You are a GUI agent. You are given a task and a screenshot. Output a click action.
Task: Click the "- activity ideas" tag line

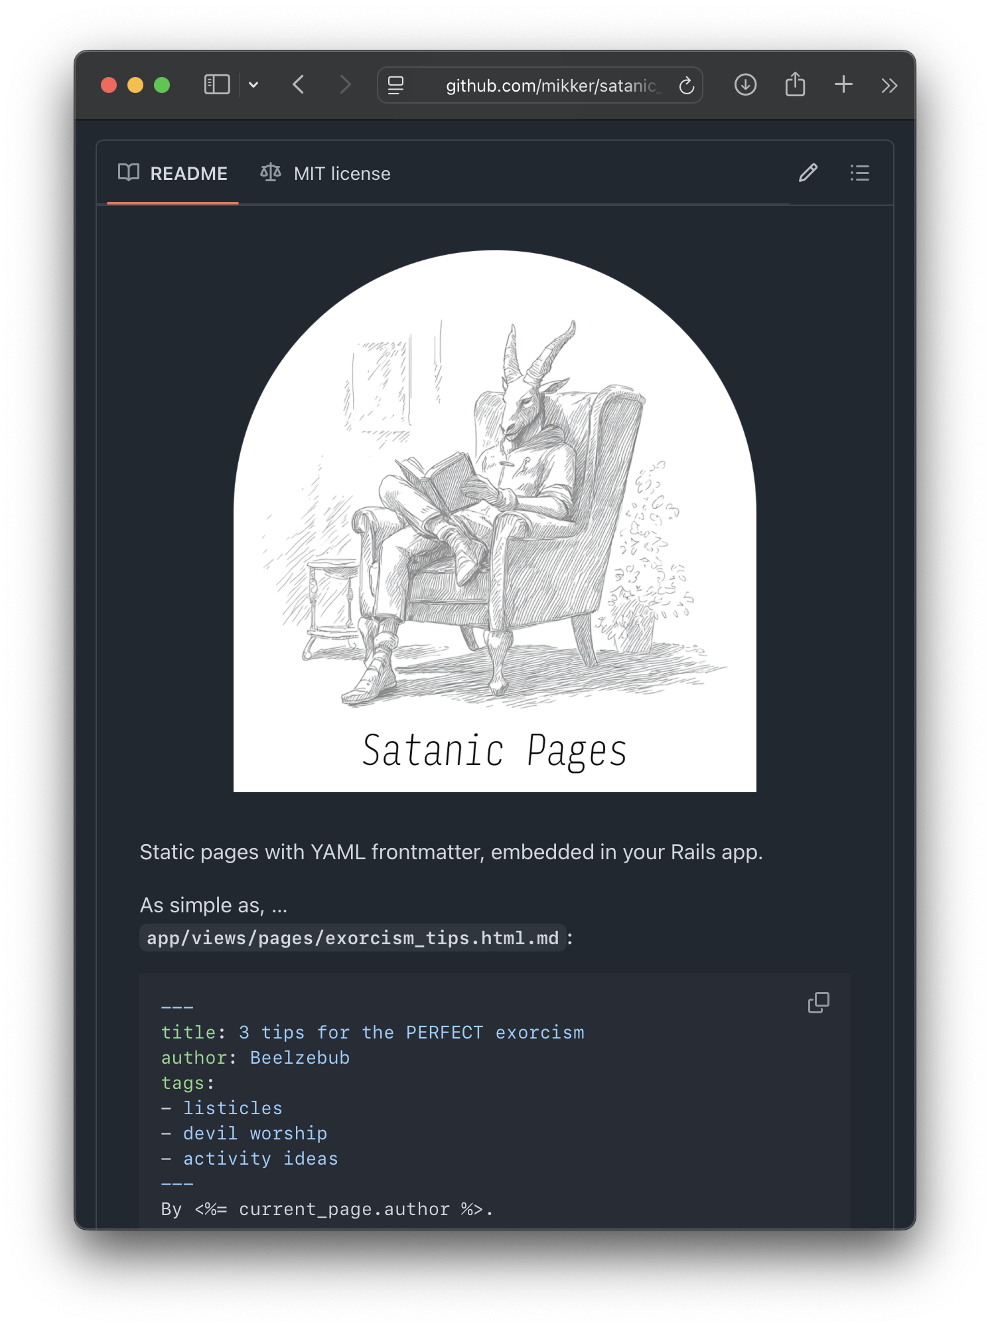point(249,1159)
